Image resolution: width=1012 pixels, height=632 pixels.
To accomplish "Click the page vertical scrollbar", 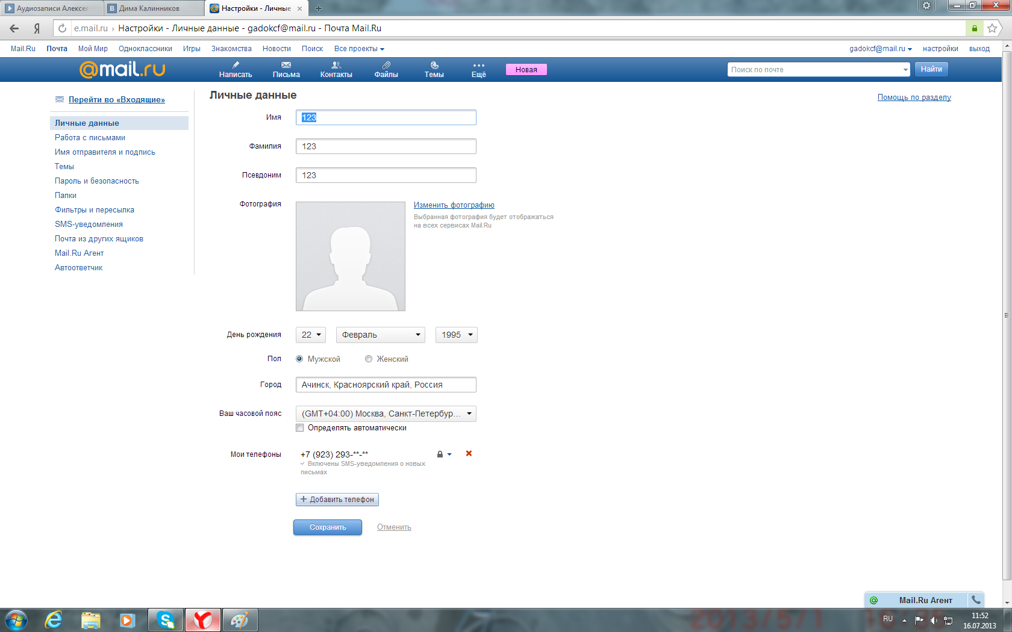I will coord(1007,315).
